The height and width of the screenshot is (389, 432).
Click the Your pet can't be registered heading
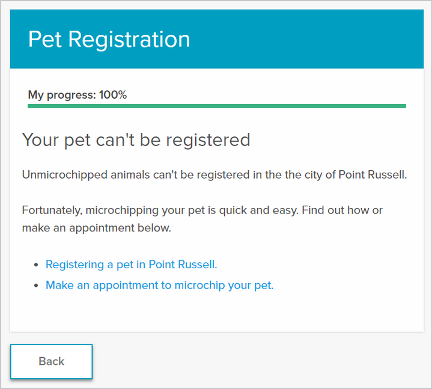pyautogui.click(x=136, y=140)
